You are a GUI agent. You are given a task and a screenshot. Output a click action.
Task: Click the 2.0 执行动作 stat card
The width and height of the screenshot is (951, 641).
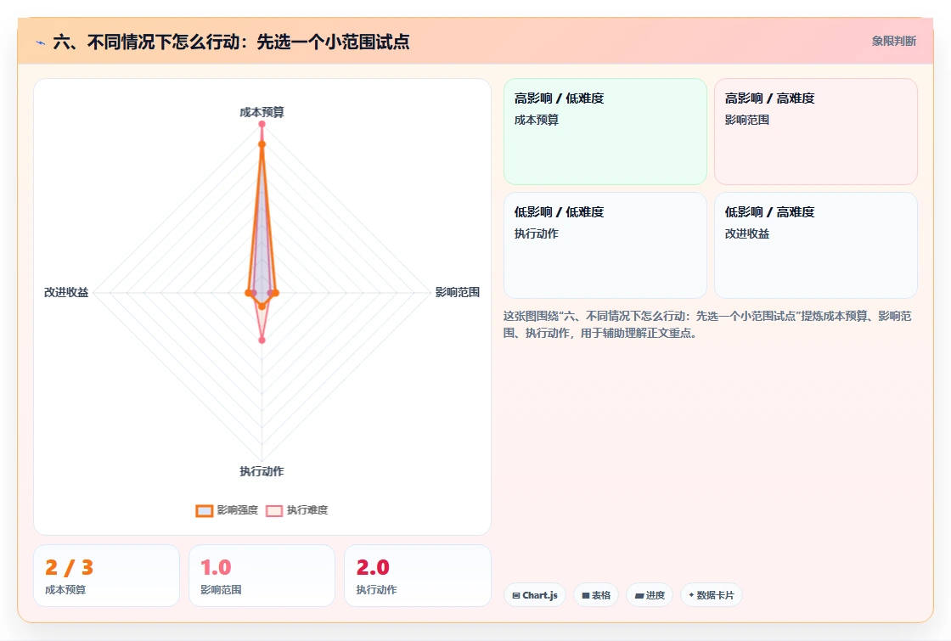pyautogui.click(x=417, y=576)
